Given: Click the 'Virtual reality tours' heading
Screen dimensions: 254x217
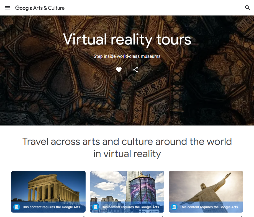Looking at the screenshot, I should (127, 40).
